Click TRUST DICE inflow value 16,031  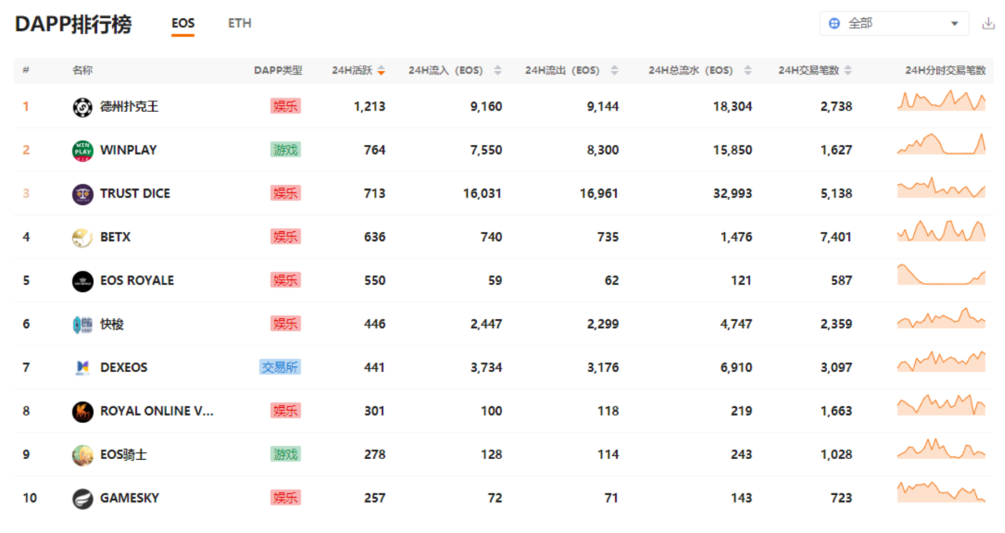click(x=482, y=194)
